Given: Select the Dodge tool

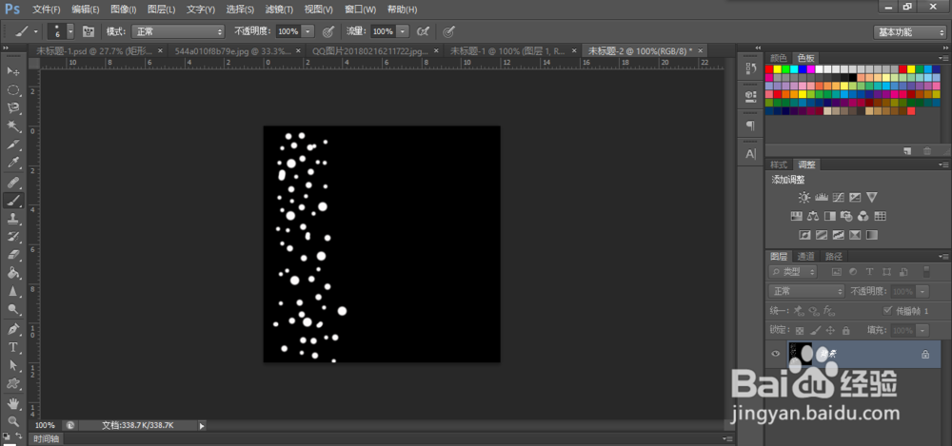Looking at the screenshot, I should click(x=13, y=309).
